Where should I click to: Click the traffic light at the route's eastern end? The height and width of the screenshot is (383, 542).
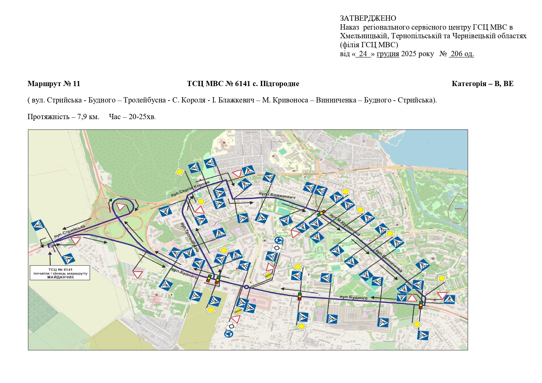click(421, 305)
